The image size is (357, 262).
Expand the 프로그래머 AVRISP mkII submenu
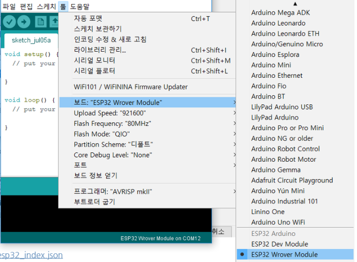[x=147, y=191]
